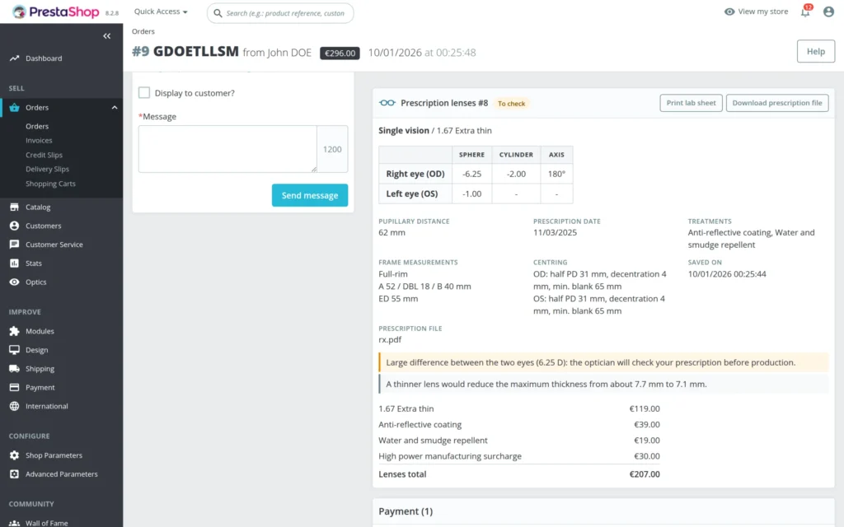Open the Quick Access dropdown
844x527 pixels.
pos(161,12)
